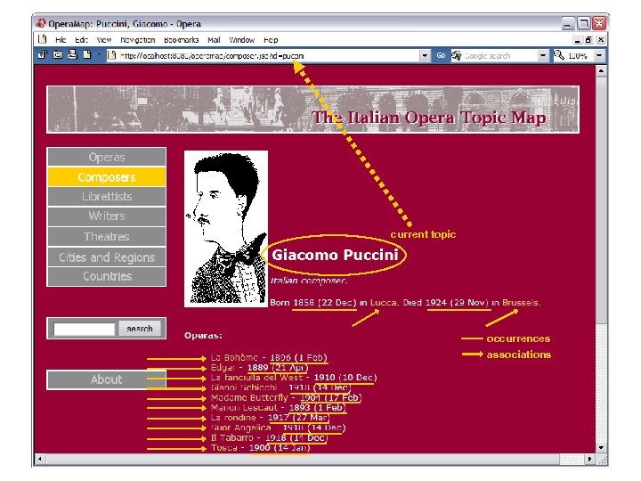This screenshot has height=481, width=641.
Task: Click the Go button next to the address bar
Action: point(441,55)
